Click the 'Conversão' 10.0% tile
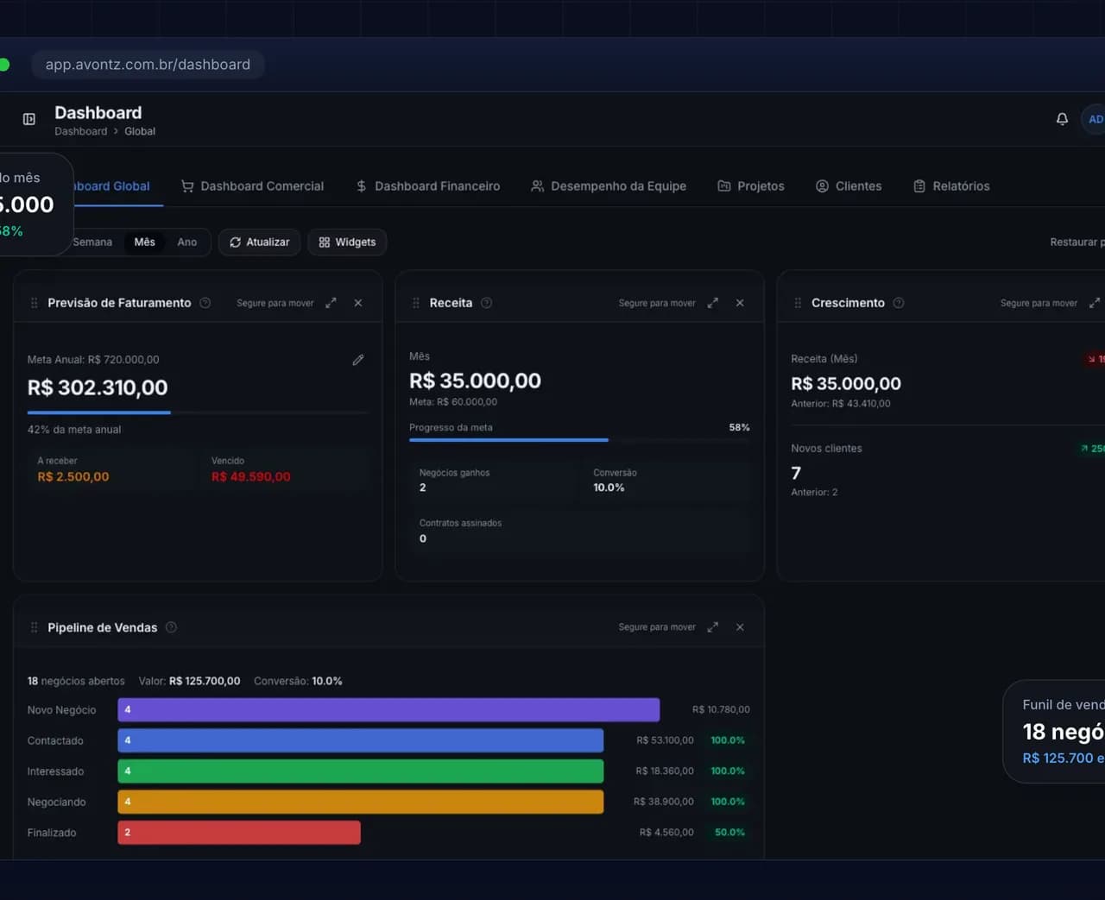Screen dimensions: 1105x900 coord(666,481)
